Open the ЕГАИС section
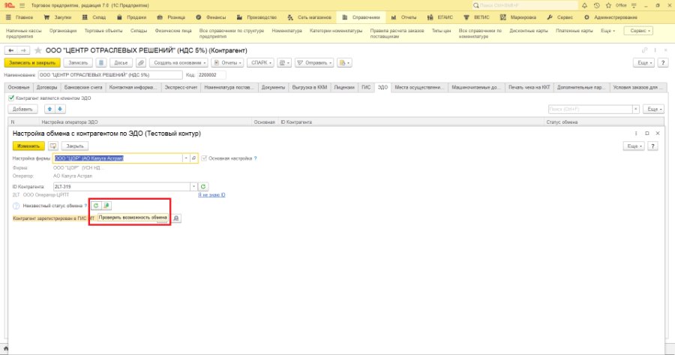This screenshot has height=355, width=675. (x=440, y=18)
